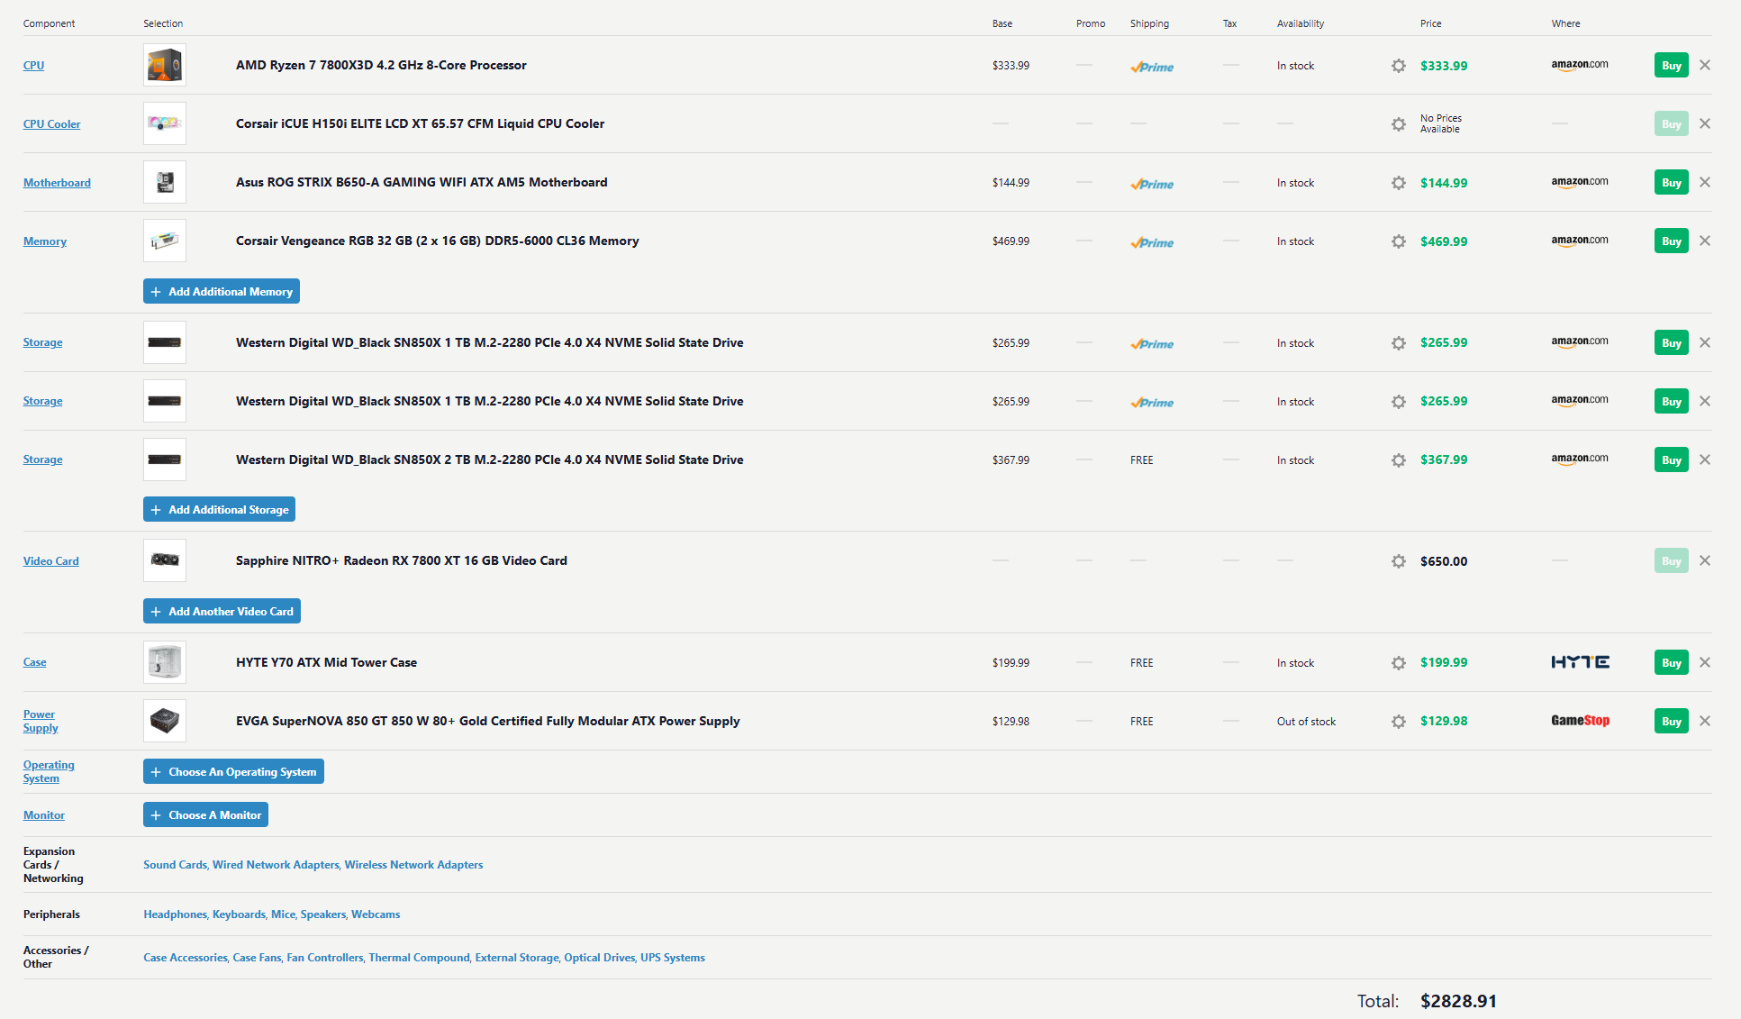Click the Choose A Monitor button
The width and height of the screenshot is (1741, 1019).
[x=205, y=814]
